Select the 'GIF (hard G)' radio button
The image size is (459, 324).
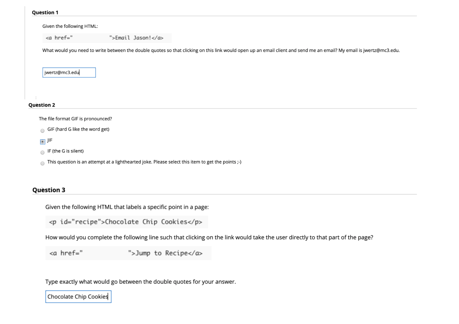point(42,130)
